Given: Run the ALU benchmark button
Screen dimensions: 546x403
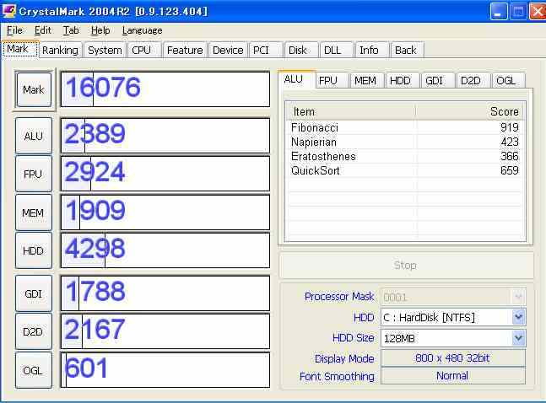Looking at the screenshot, I should click(x=34, y=135).
